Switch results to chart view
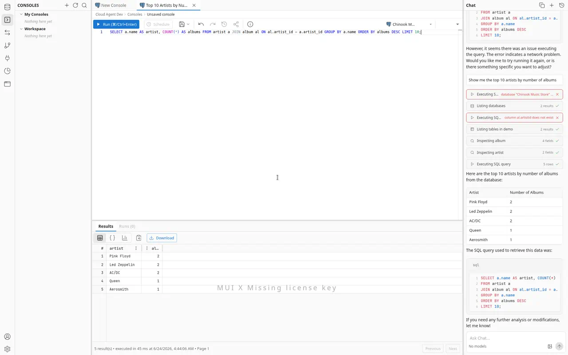 tap(125, 238)
